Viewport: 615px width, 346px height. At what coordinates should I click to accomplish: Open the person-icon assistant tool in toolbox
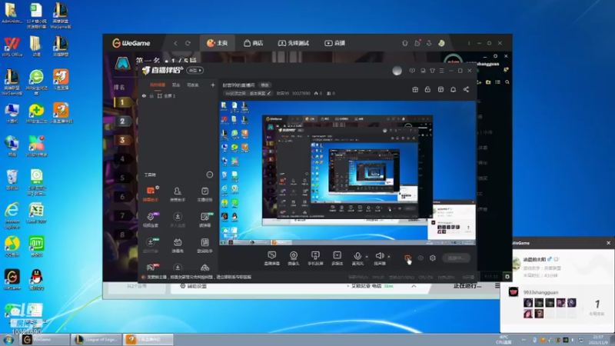[x=178, y=194]
